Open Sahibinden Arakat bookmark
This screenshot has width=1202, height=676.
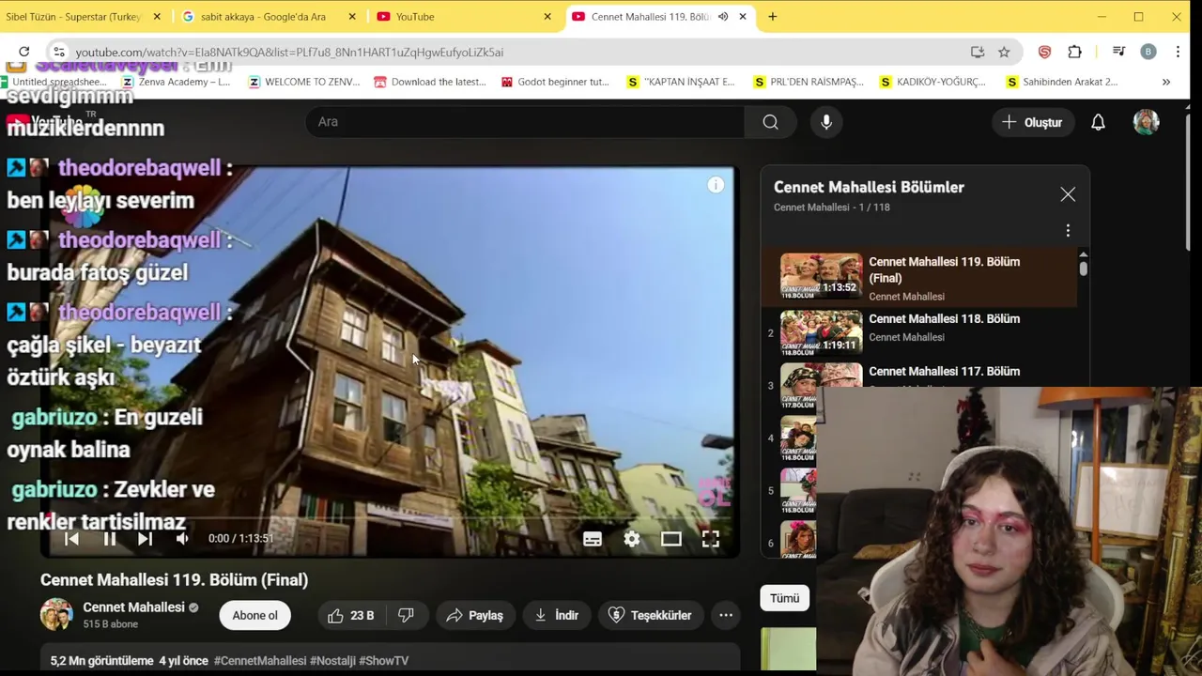(1061, 82)
